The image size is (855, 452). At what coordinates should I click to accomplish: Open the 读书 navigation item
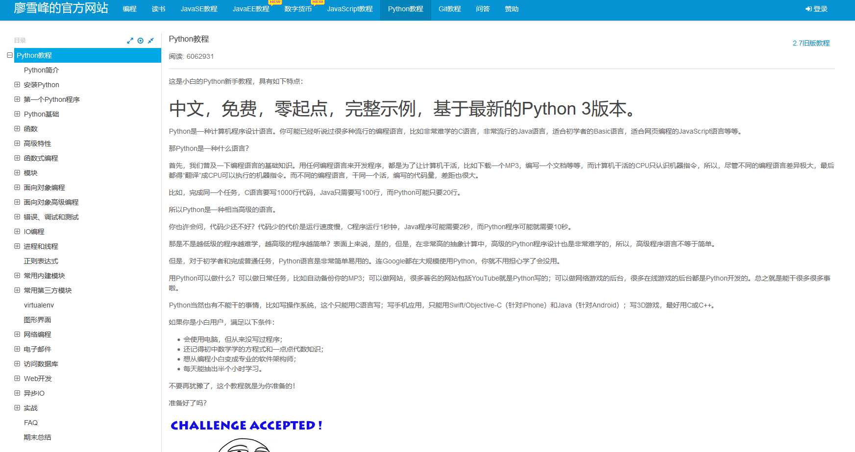(x=158, y=9)
